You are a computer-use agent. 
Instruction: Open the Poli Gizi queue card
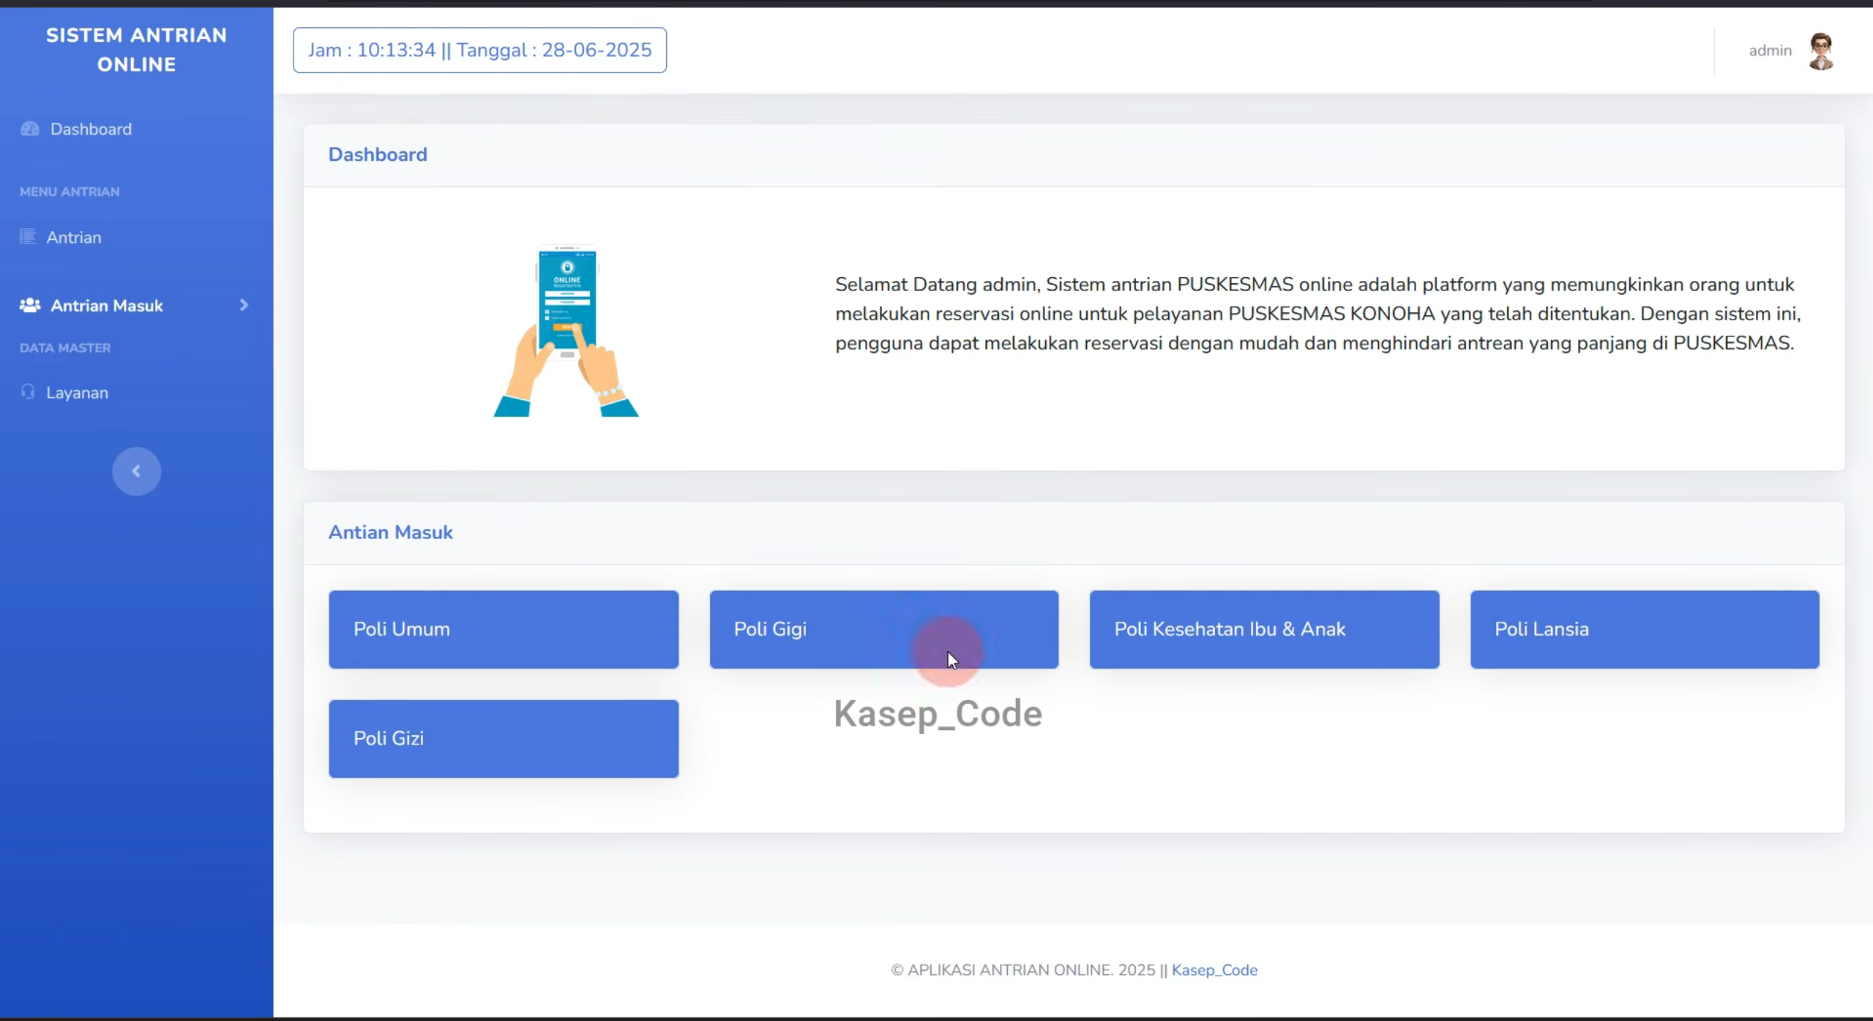coord(504,738)
